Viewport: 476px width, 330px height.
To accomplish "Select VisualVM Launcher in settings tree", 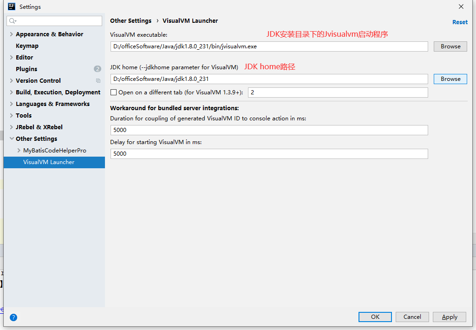I will (x=54, y=162).
